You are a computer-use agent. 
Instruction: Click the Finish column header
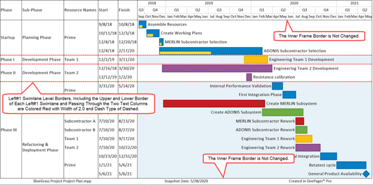[124, 10]
